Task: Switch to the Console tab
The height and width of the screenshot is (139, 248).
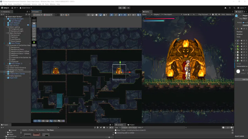Action: point(120,125)
